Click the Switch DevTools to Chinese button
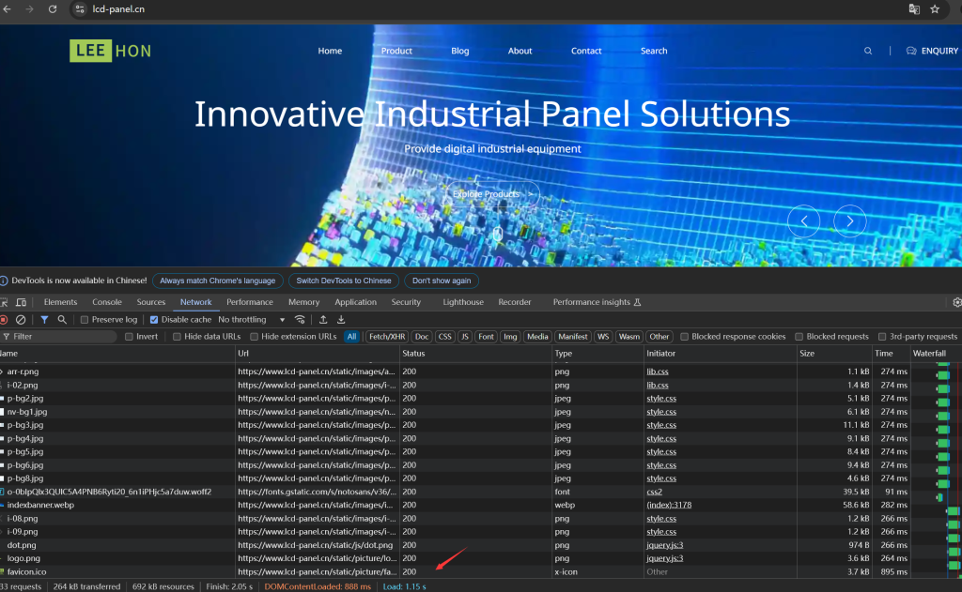Image resolution: width=962 pixels, height=592 pixels. coord(343,281)
